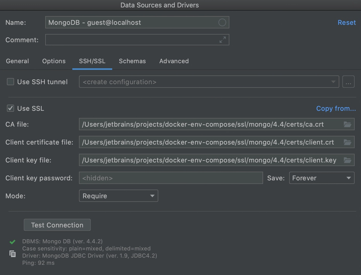Click the 'Ping: 92 ms' text
361x275 pixels.
pos(38,263)
